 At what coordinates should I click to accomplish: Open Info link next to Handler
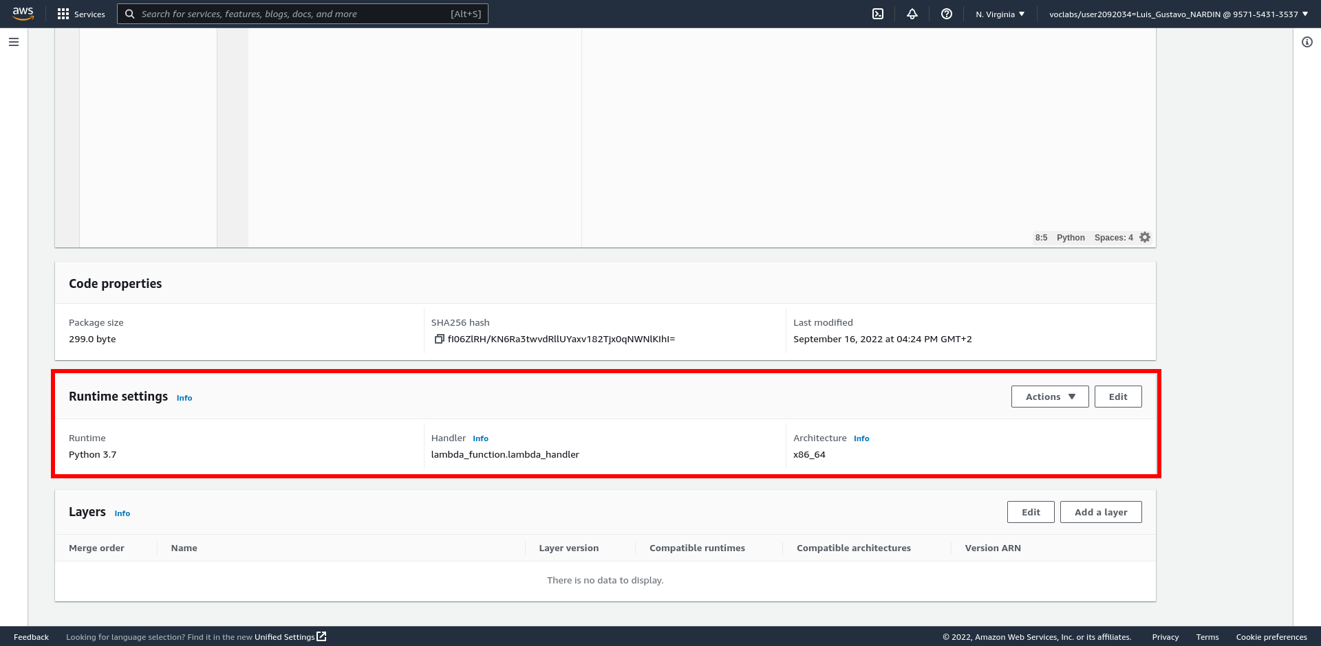pyautogui.click(x=480, y=438)
